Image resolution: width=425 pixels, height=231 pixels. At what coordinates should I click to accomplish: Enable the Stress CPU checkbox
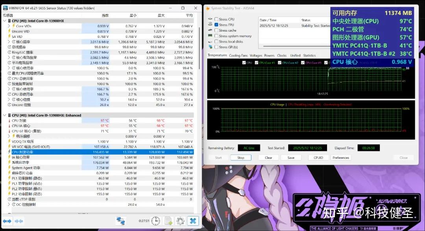pos(216,19)
